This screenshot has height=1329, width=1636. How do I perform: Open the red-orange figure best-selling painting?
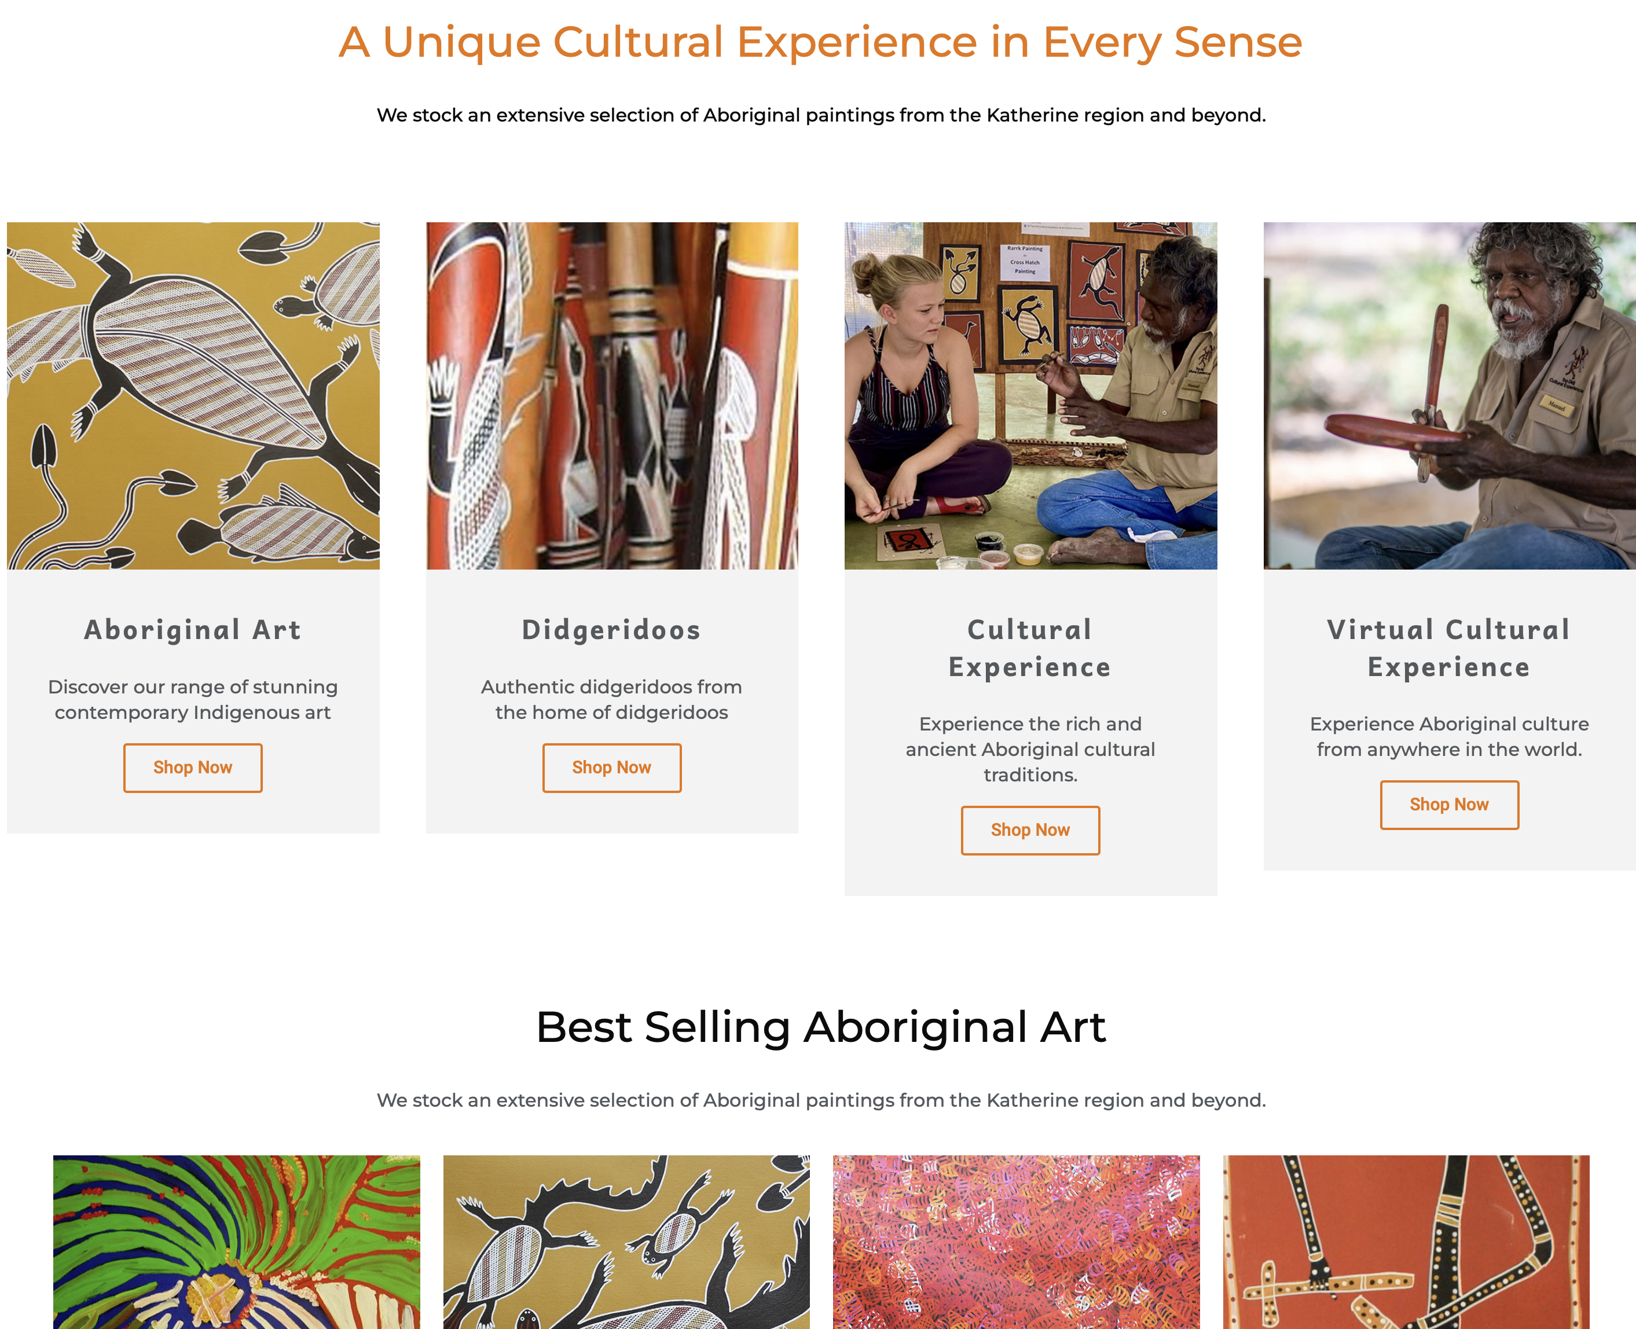pyautogui.click(x=1406, y=1241)
